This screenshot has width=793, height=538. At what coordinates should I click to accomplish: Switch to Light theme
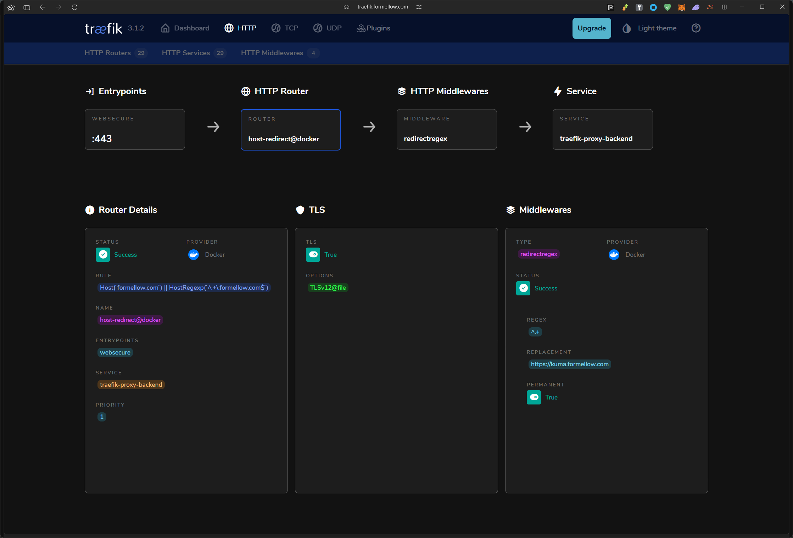tap(649, 28)
